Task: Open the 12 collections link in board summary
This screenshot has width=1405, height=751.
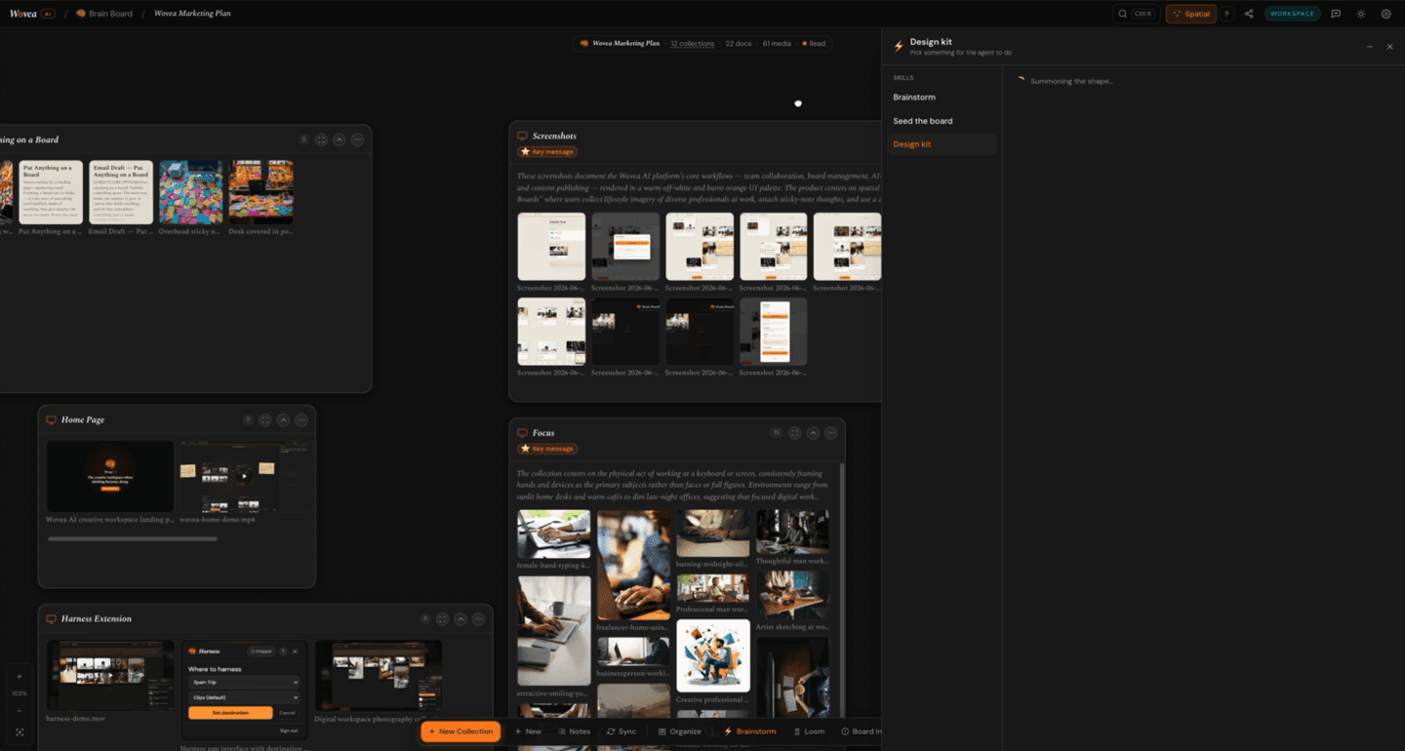Action: (693, 44)
